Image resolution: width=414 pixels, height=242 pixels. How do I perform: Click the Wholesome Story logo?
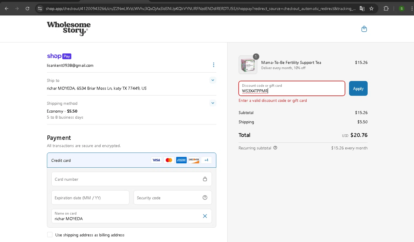pyautogui.click(x=69, y=29)
